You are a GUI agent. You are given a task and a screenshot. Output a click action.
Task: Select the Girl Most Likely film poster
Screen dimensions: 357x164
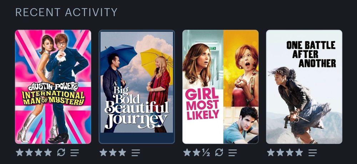point(220,87)
